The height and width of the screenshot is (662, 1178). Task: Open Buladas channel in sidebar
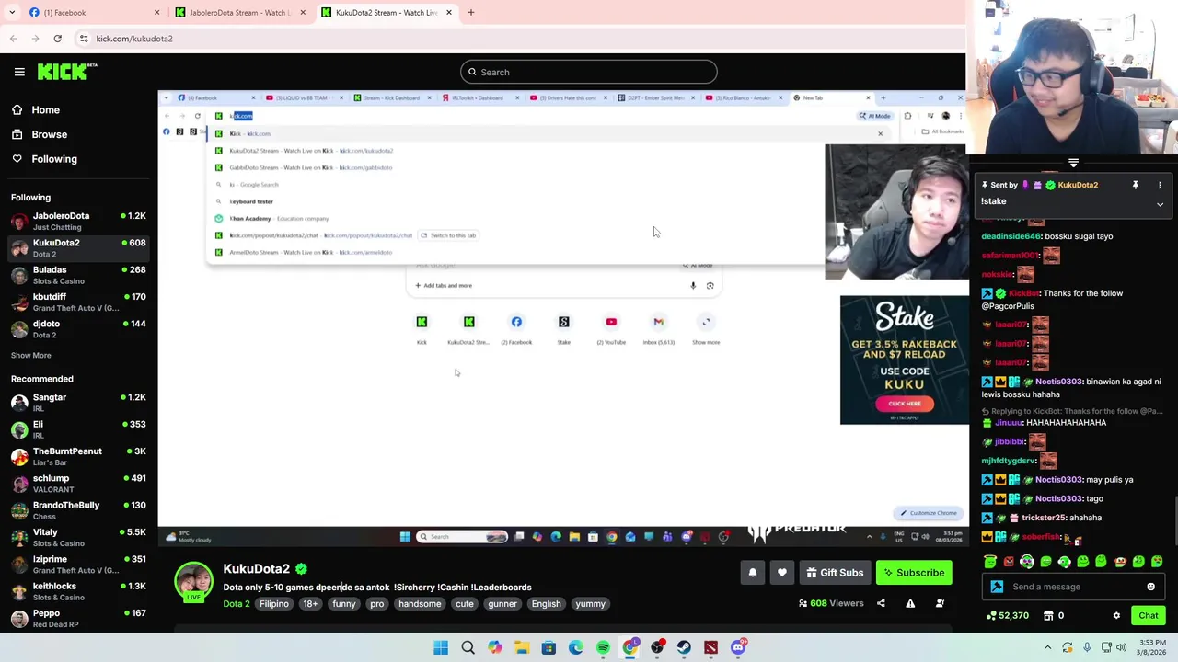coord(78,275)
